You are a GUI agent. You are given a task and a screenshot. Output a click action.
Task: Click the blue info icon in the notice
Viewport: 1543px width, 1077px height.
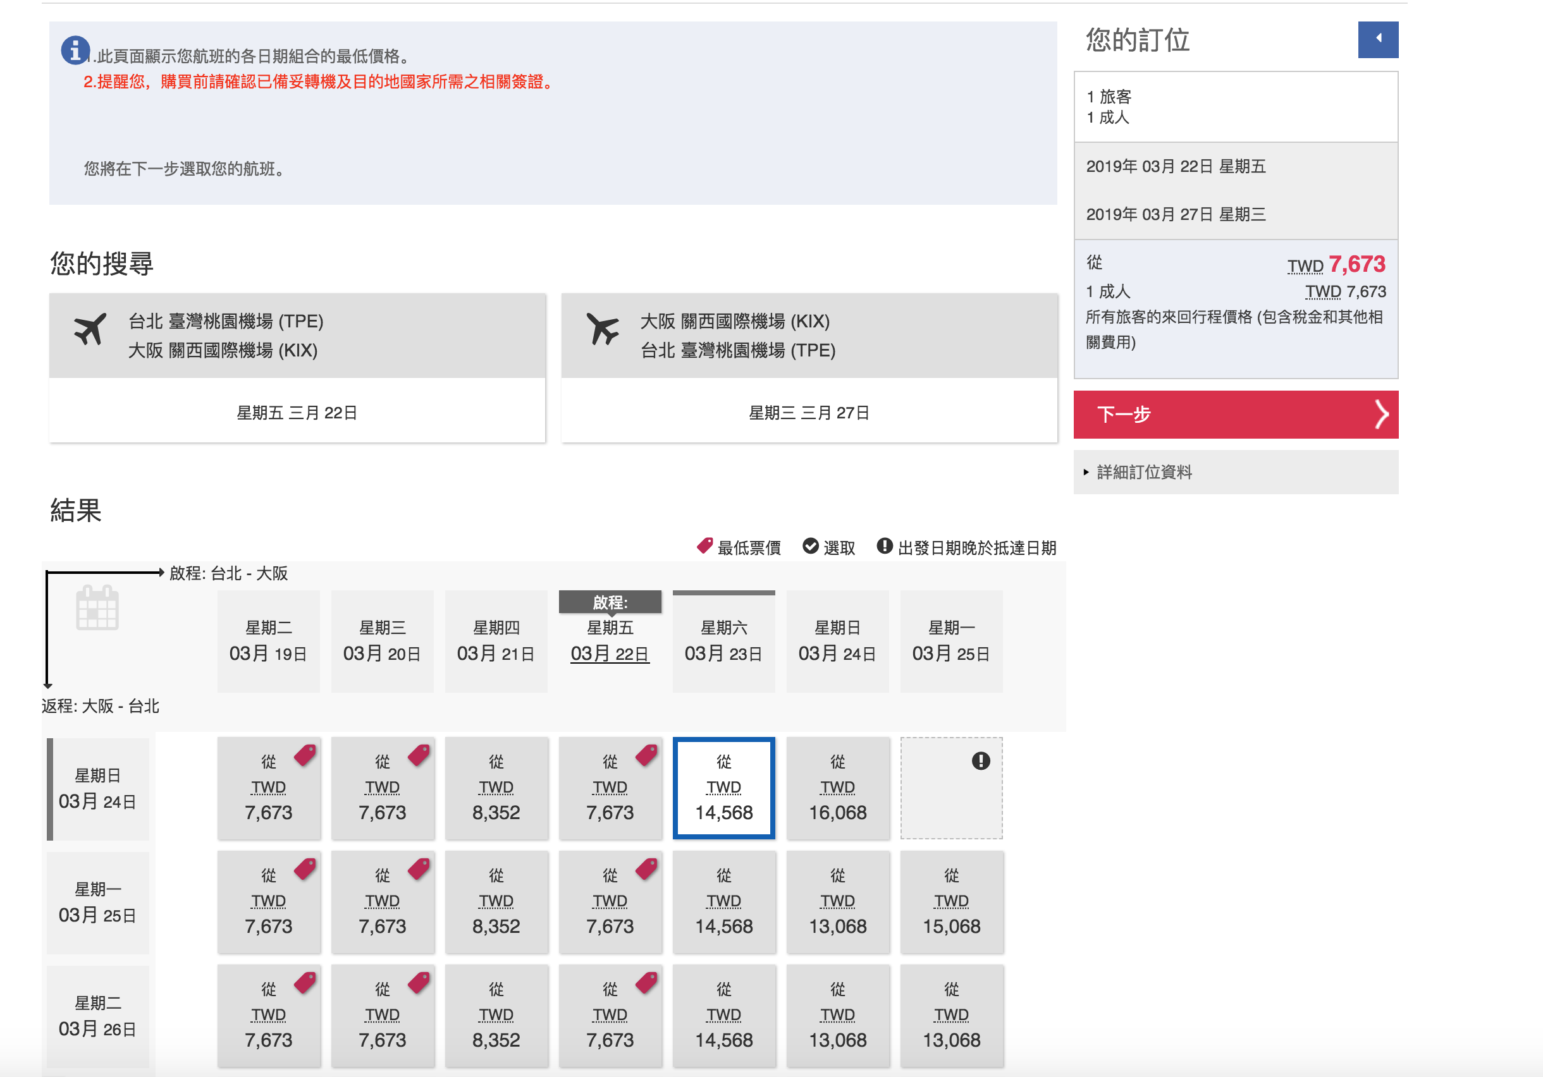(75, 50)
